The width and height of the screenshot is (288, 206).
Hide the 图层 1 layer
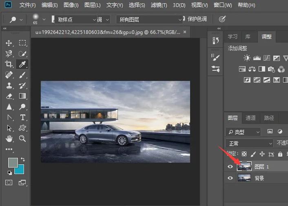coord(230,167)
